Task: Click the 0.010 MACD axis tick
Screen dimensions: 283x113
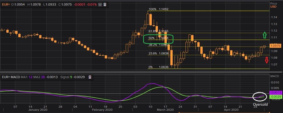Action: click(x=275, y=82)
